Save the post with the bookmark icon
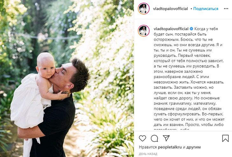232x157 pixels. (225, 138)
